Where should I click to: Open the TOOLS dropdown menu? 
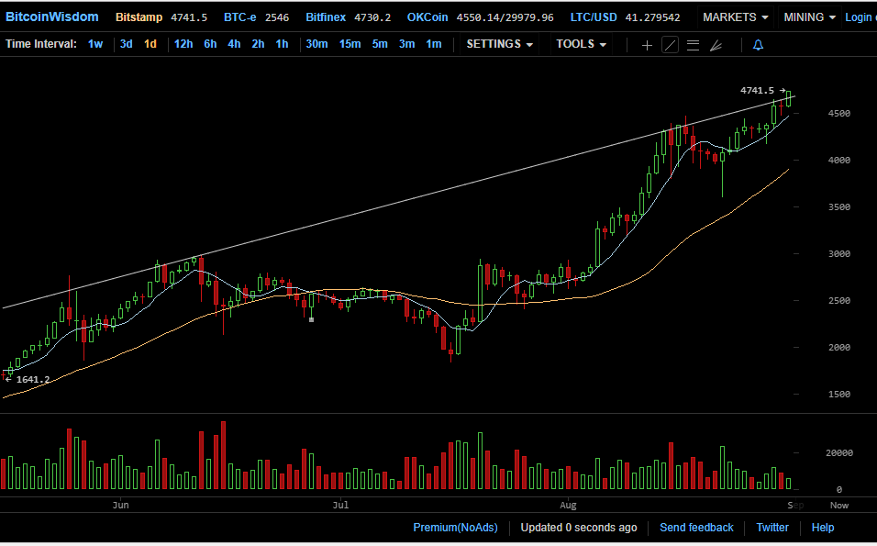pos(582,44)
